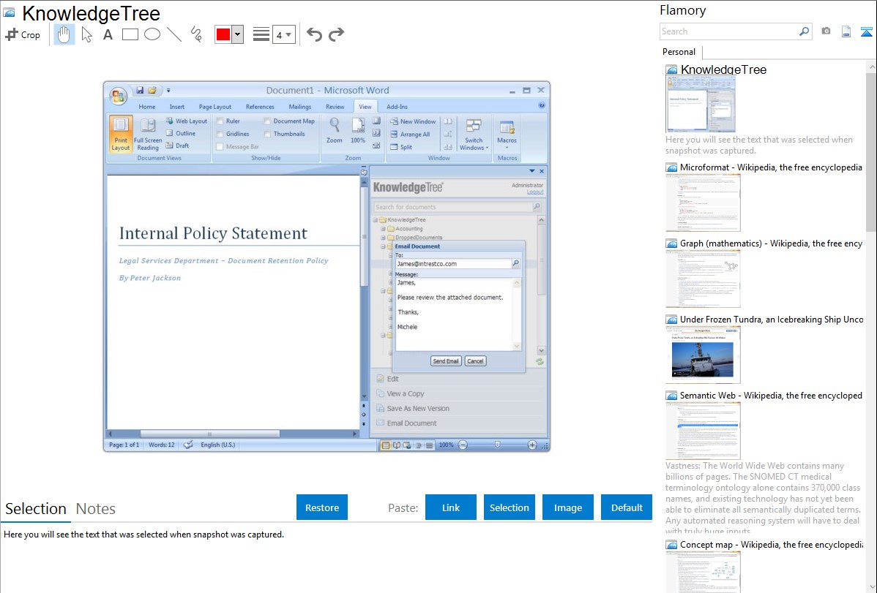Image resolution: width=877 pixels, height=593 pixels.
Task: Pick the red annotation color swatch
Action: (223, 34)
